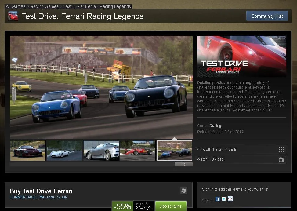Click the 224 руб. discounted price
Screen dimensions: 297x211
144,208
